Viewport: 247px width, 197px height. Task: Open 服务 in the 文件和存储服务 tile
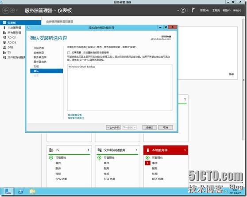pyautogui.click(x=107, y=168)
